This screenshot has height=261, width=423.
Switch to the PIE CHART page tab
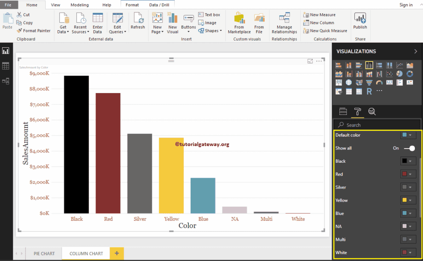(43, 253)
